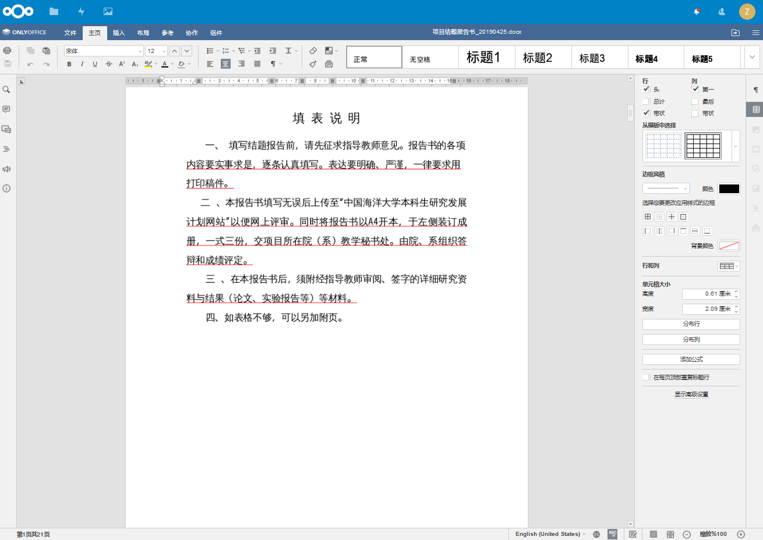
Task: Click the Nextcloud files folder icon
Action: pos(54,11)
